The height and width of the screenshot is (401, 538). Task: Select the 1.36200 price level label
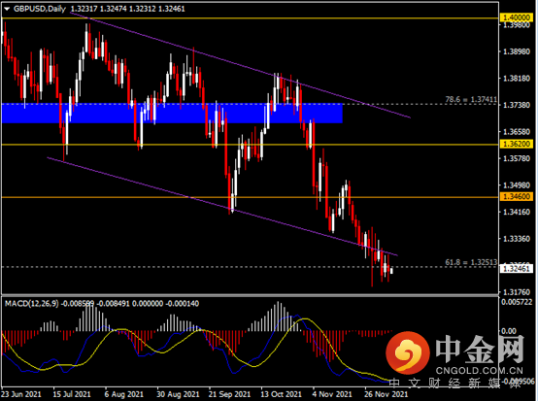pos(517,144)
